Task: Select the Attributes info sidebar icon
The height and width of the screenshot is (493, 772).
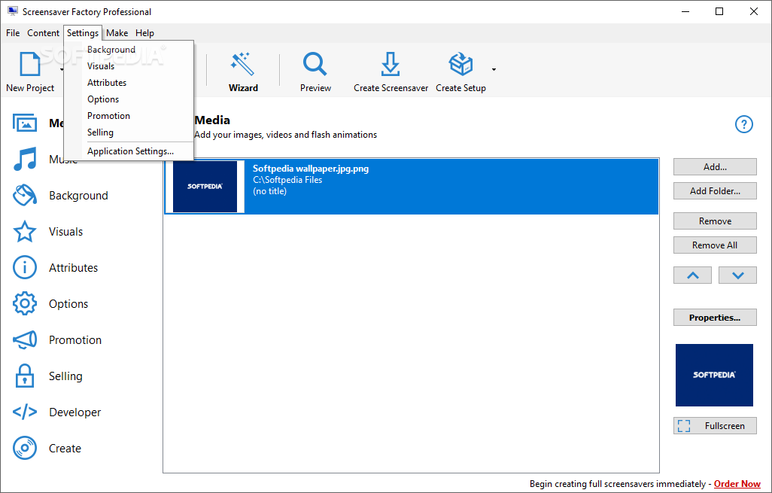Action: click(x=25, y=267)
